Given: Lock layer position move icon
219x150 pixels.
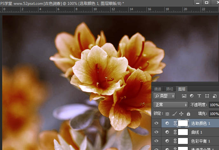Looking at the screenshot, I should (x=181, y=114).
